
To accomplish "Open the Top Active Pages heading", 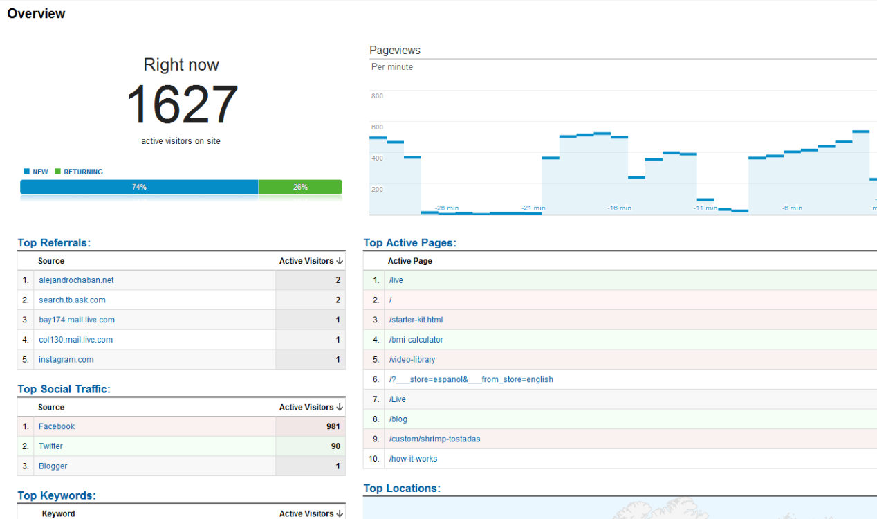I will tap(409, 242).
